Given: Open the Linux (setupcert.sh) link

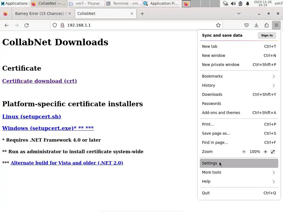Looking at the screenshot, I should (x=32, y=117).
